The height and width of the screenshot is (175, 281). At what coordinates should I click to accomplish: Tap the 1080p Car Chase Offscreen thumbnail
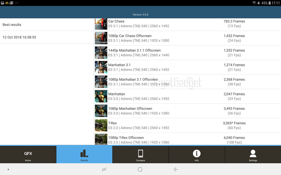101,38
